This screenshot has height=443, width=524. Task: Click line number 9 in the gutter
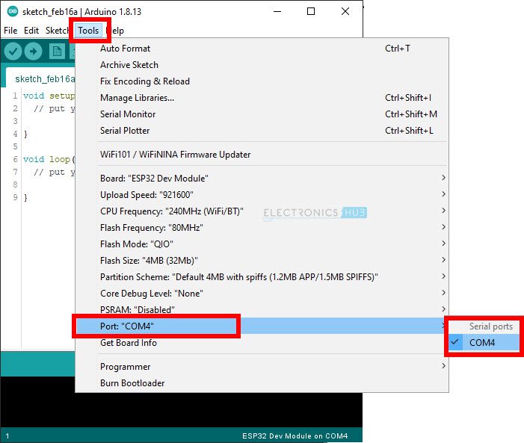(16, 197)
